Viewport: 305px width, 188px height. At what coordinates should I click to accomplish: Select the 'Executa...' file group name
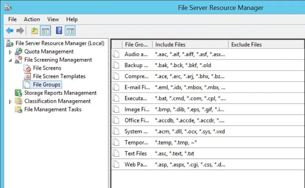[x=136, y=98]
